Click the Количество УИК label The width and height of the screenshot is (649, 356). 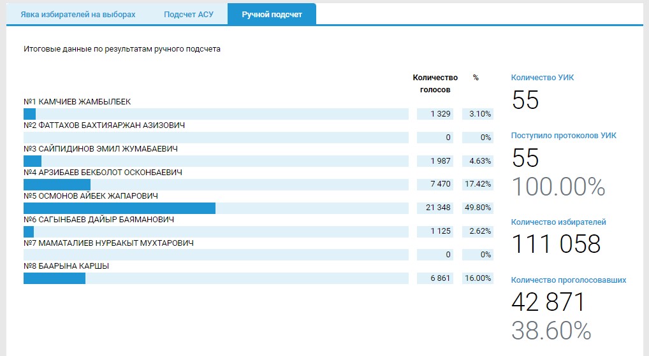click(543, 78)
